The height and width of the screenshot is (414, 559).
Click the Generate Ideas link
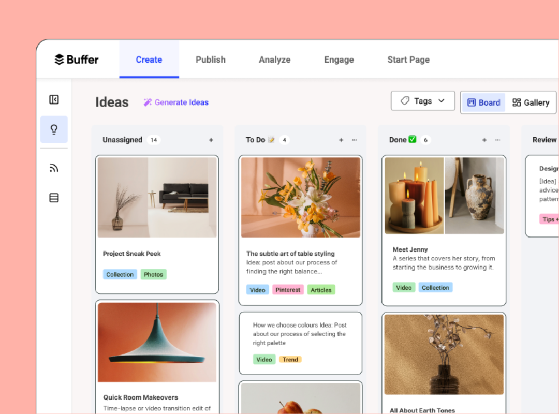click(181, 102)
